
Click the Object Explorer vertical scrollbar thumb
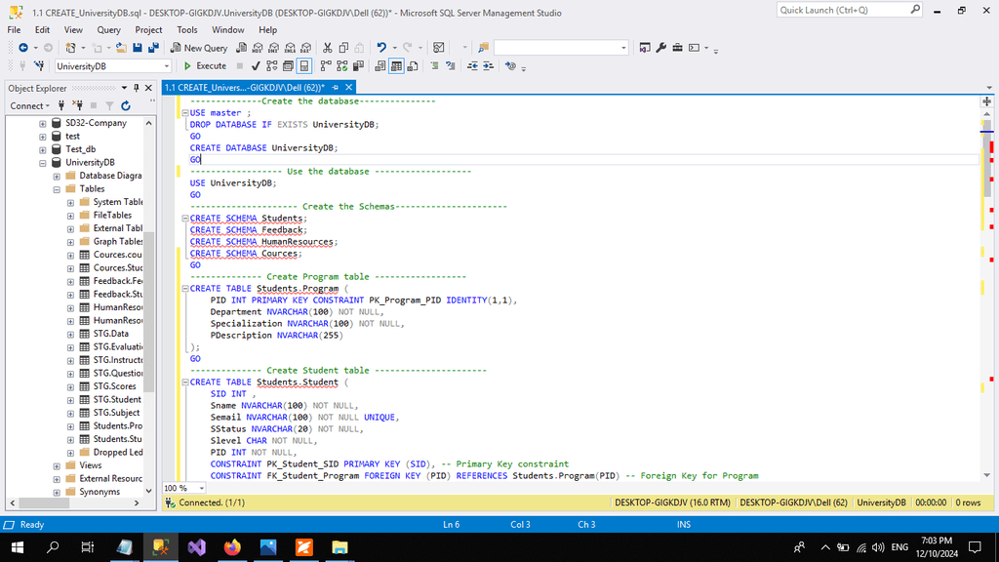click(149, 312)
